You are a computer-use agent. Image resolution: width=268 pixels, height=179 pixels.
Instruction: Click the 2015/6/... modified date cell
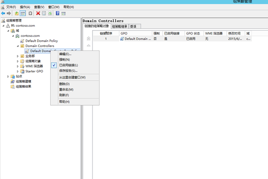(235, 39)
